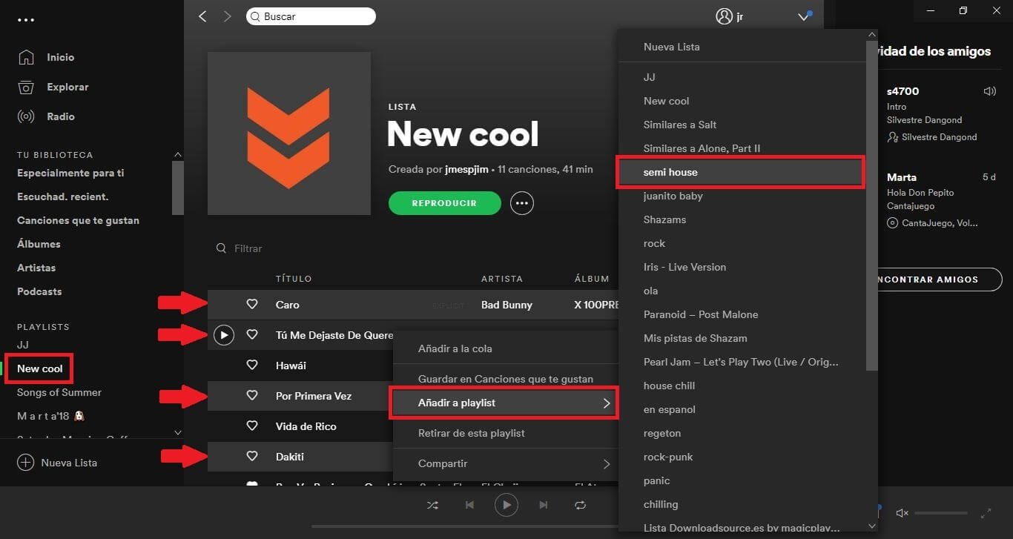
Task: Add to house chill playlist
Action: pyautogui.click(x=742, y=386)
